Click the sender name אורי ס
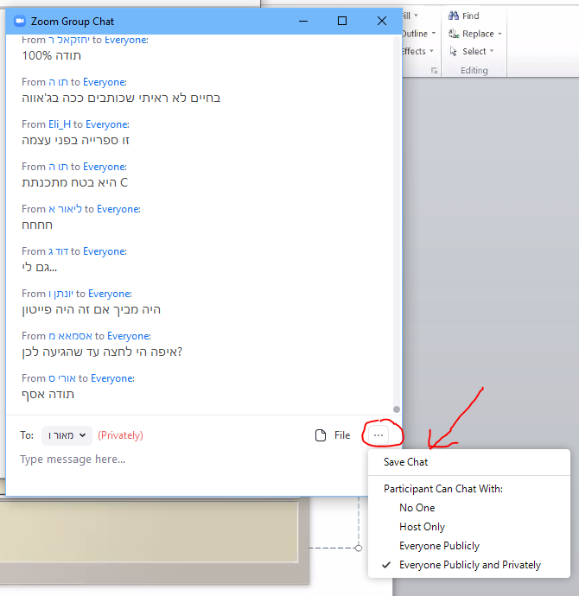The height and width of the screenshot is (596, 579). pos(62,378)
